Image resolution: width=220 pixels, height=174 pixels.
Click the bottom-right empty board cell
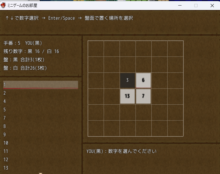point(175,128)
